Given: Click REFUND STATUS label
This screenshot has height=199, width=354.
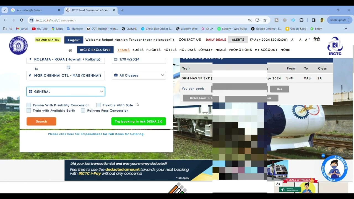Looking at the screenshot, I should pyautogui.click(x=47, y=40).
